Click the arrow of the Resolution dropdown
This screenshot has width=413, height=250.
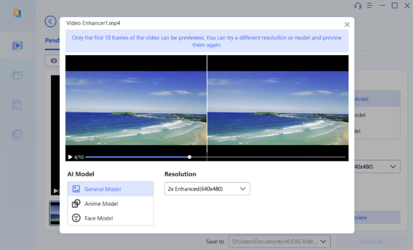(243, 189)
